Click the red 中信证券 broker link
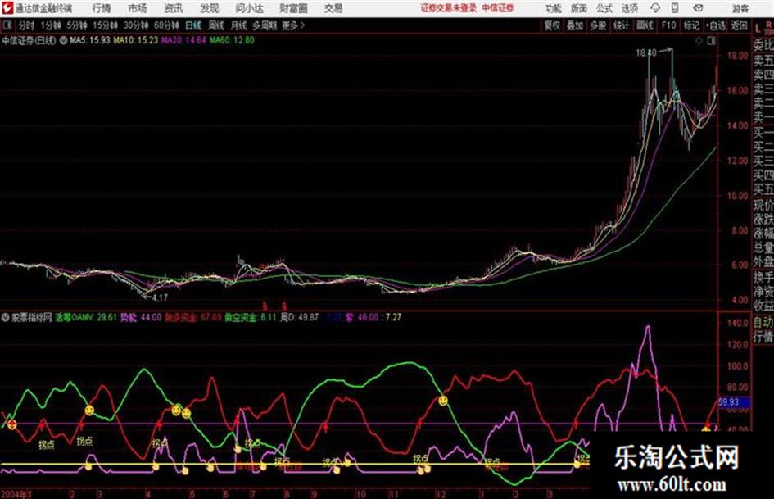This screenshot has height=499, width=774. (498, 8)
